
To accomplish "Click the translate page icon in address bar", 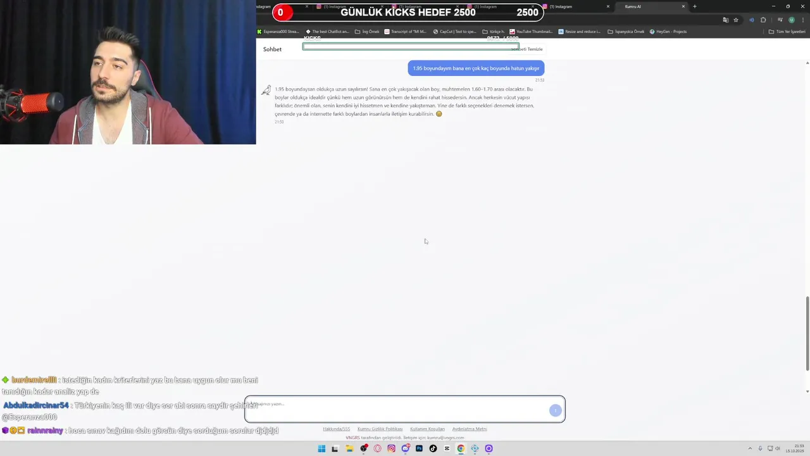I will [x=725, y=20].
